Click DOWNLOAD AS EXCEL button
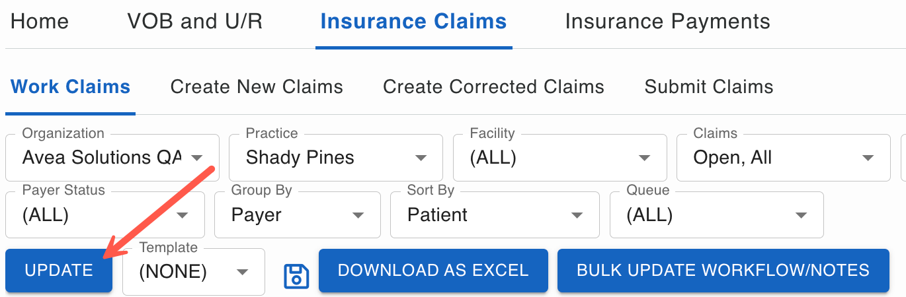The image size is (906, 297). 433,271
